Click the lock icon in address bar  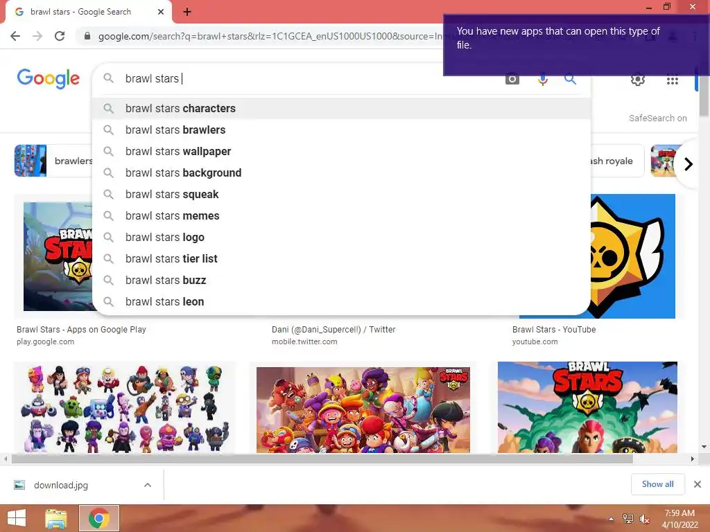point(87,36)
